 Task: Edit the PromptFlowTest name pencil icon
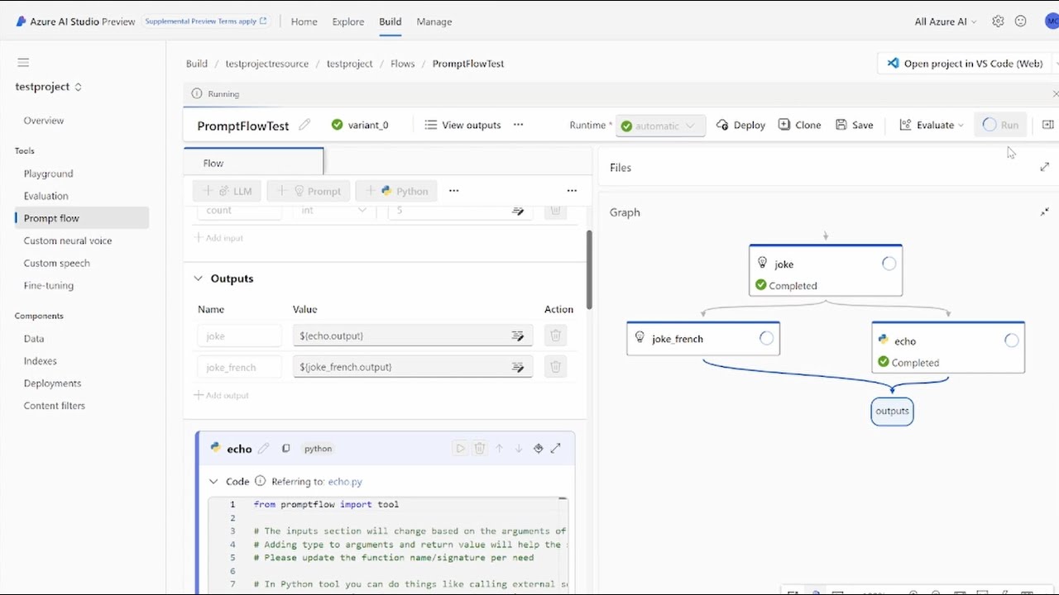[304, 125]
